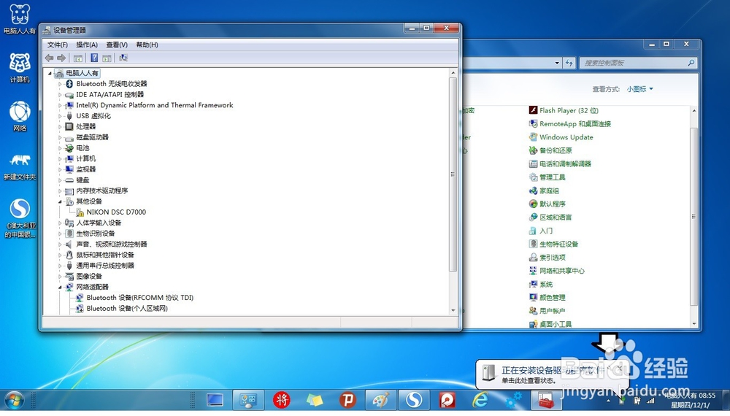
Task: Click the blue Help question-mark toolbar icon
Action: [x=94, y=58]
